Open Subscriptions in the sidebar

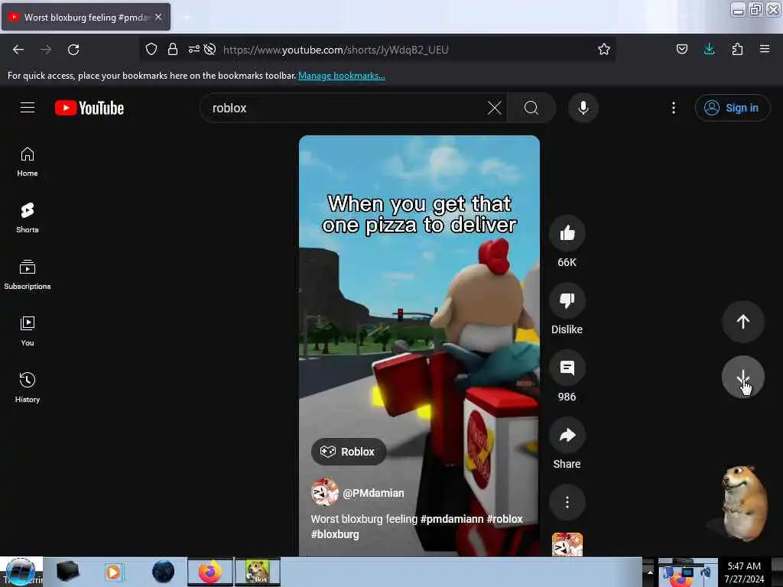(x=28, y=274)
